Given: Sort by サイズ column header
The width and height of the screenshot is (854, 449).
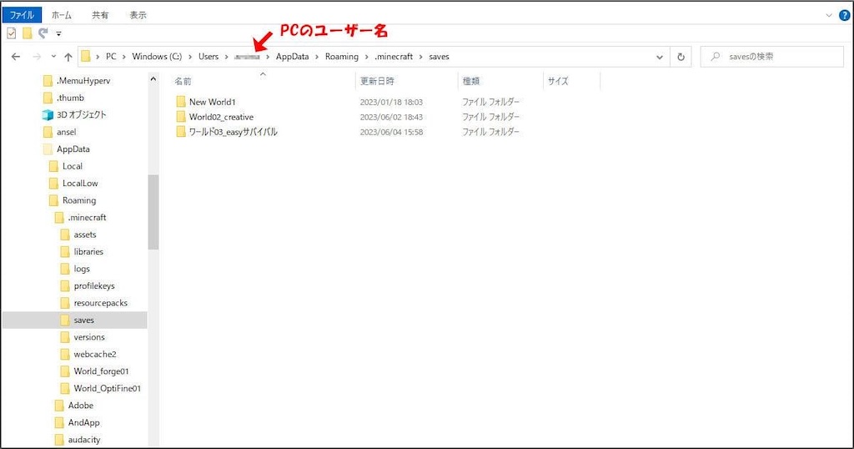Looking at the screenshot, I should pos(558,81).
